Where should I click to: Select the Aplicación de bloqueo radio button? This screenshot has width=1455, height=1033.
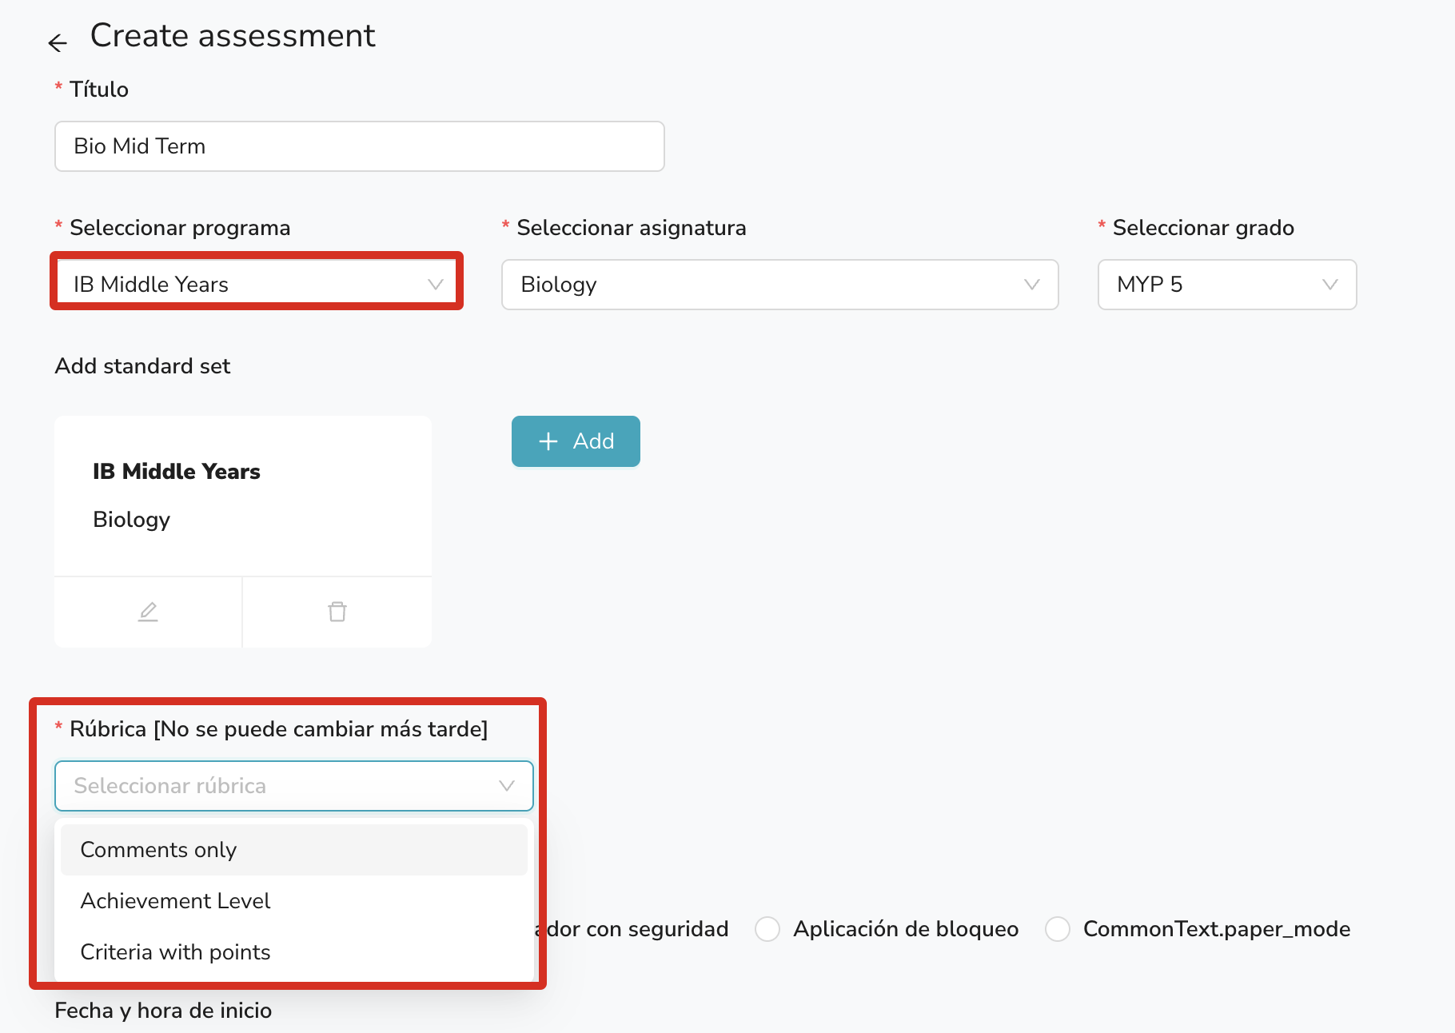tap(767, 929)
